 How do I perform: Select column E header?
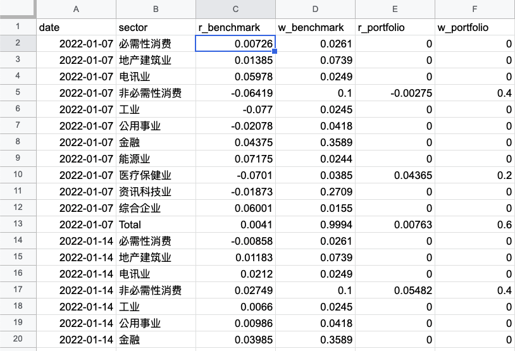coord(395,9)
